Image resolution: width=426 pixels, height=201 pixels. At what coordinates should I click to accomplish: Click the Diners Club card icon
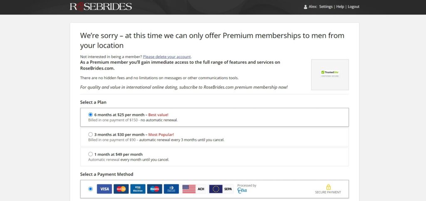pyautogui.click(x=171, y=189)
